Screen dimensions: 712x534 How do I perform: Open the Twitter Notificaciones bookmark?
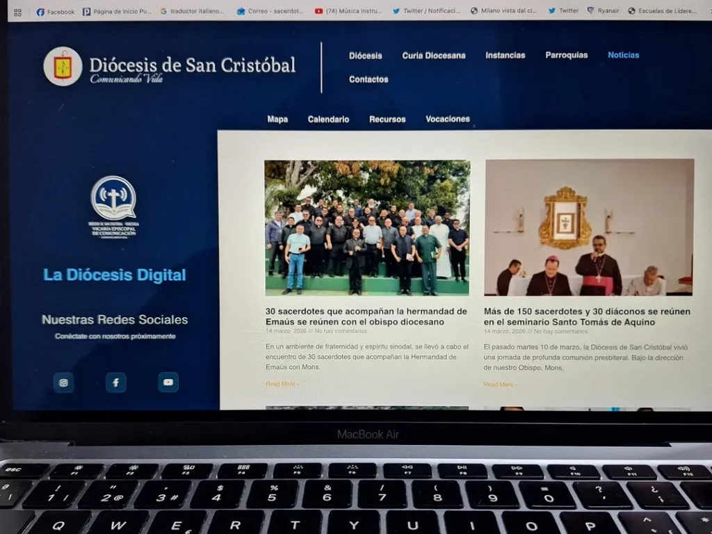426,11
